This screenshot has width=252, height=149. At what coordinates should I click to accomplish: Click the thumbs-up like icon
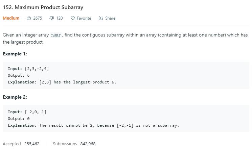click(x=29, y=18)
